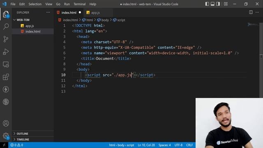Click the unsaved dot on index.html tab
Viewport: 263px width, 148px height.
tap(80, 12)
